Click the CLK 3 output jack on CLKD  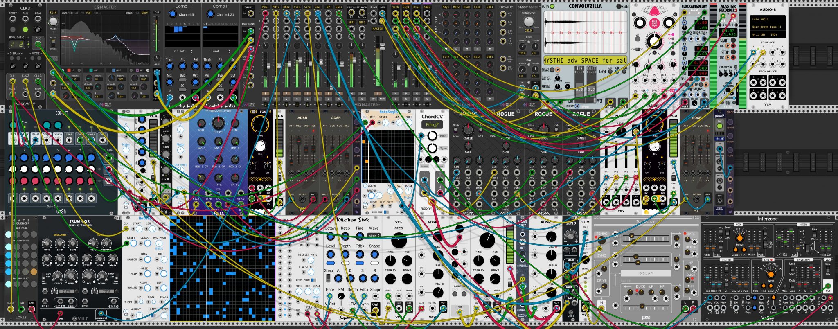(38, 82)
